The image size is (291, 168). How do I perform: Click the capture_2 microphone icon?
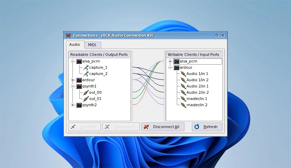[x=86, y=74]
